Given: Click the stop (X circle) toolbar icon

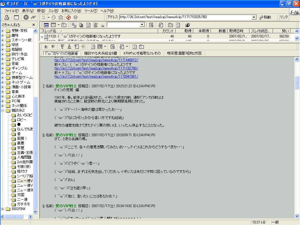Looking at the screenshot, I should point(26,17).
